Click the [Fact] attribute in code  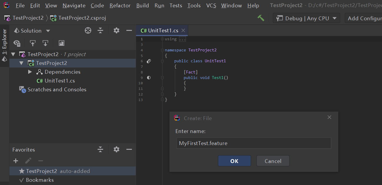point(191,72)
